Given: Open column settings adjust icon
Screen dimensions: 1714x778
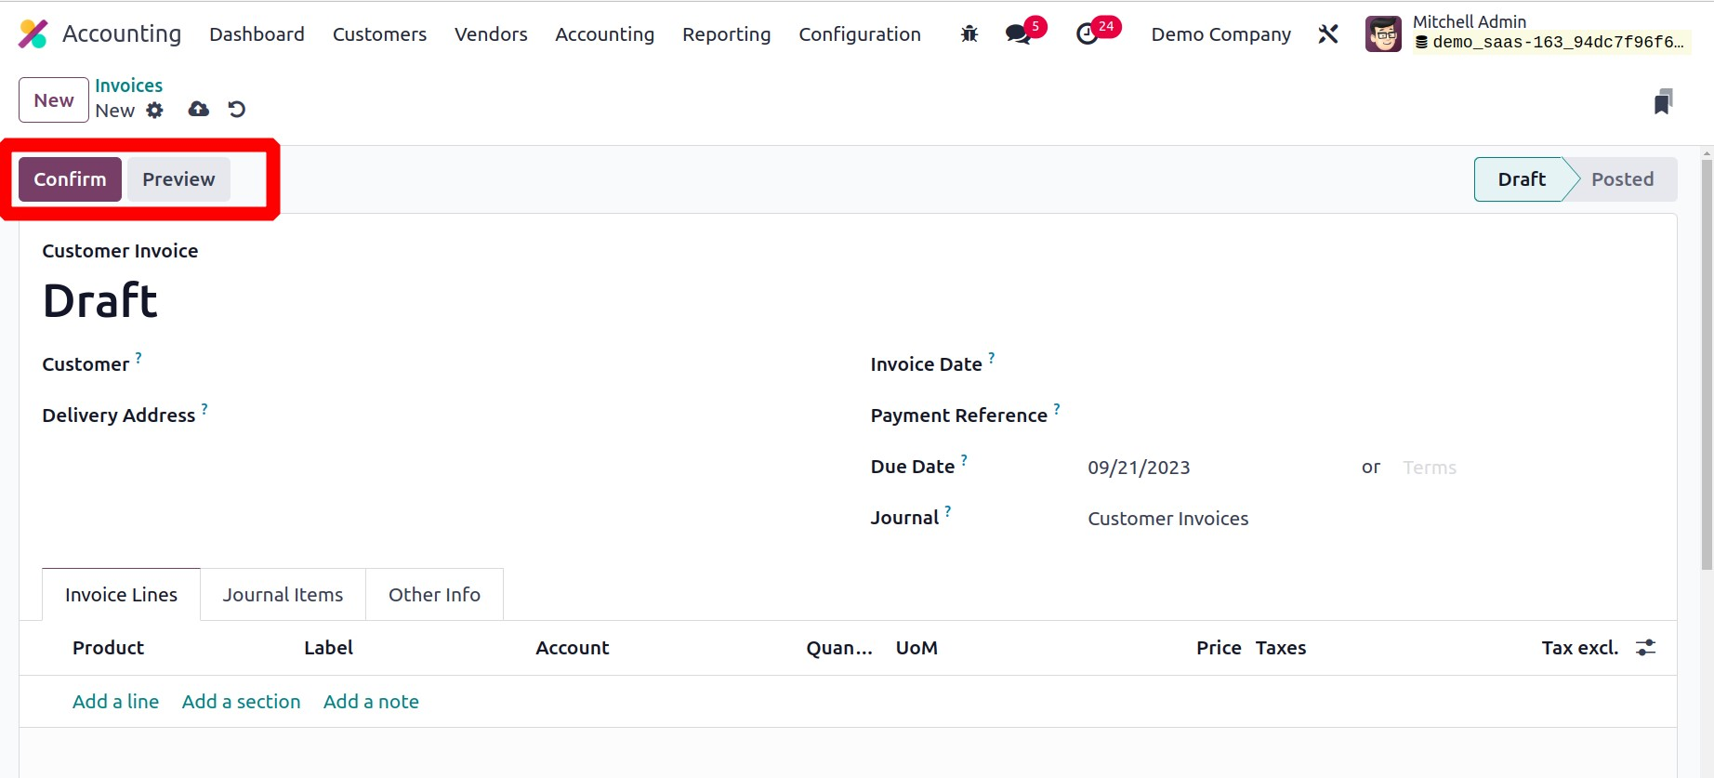Looking at the screenshot, I should click(1645, 648).
